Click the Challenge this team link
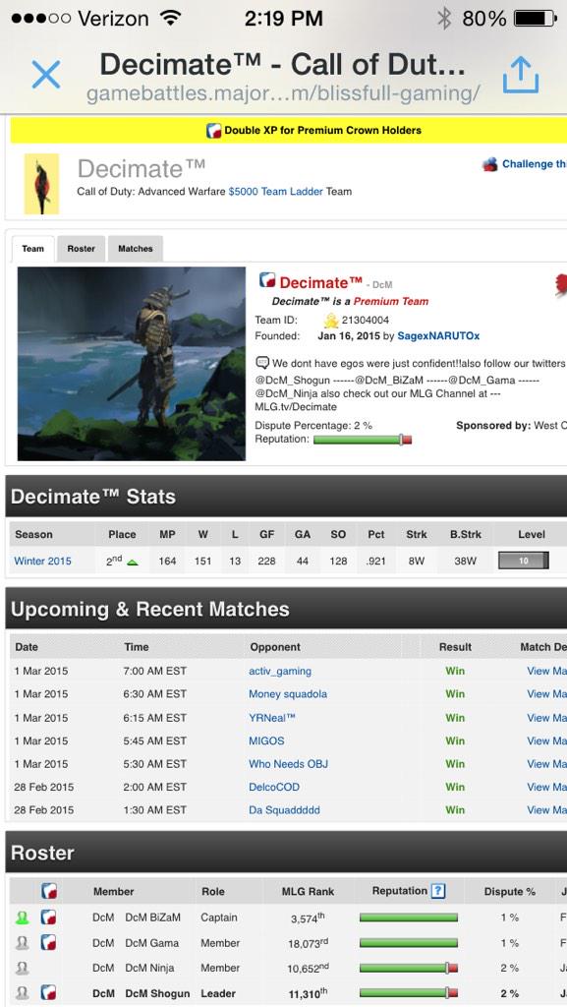This screenshot has height=1007, width=567. [x=535, y=164]
